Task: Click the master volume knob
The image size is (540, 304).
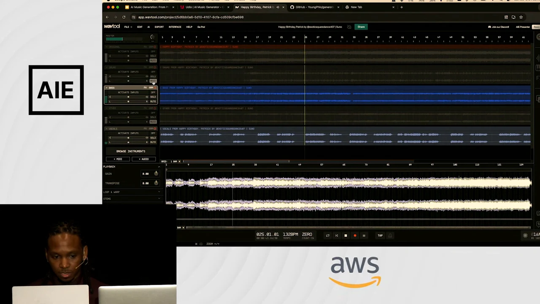Action: click(152, 37)
